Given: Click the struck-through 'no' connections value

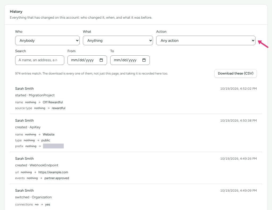Looking at the screenshot, I should coord(37,205).
